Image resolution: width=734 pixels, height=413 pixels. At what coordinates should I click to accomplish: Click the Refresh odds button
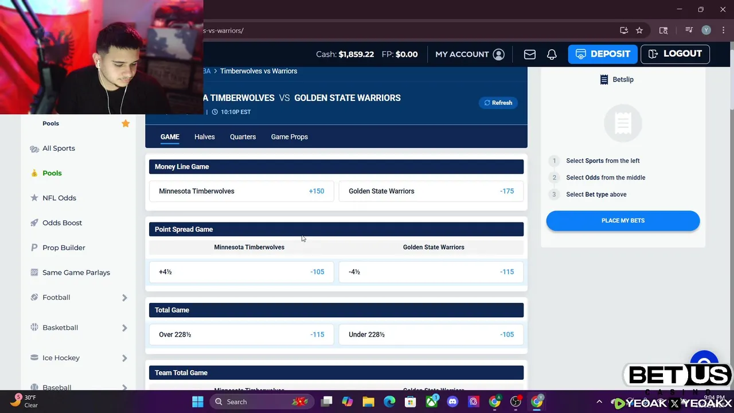(498, 103)
